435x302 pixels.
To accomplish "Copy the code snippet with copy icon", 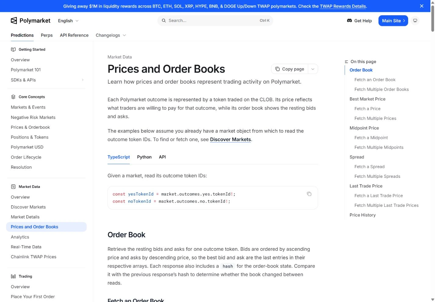I will 309,194.
